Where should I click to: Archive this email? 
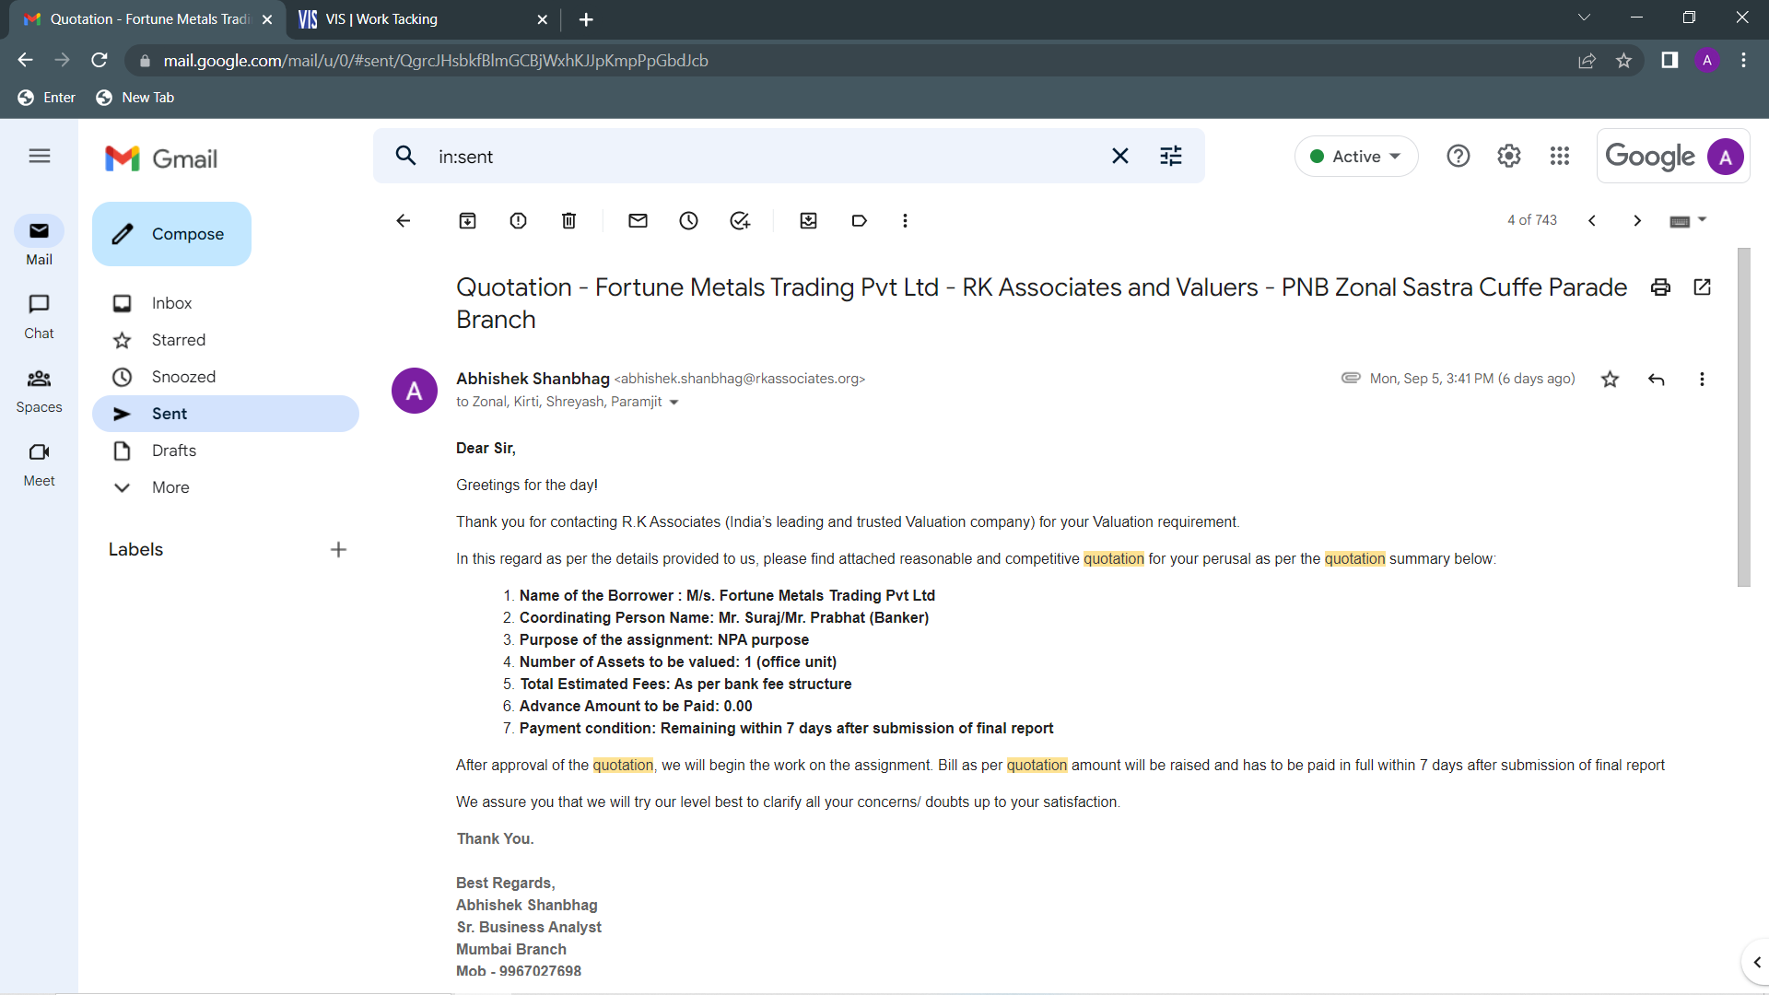tap(468, 220)
